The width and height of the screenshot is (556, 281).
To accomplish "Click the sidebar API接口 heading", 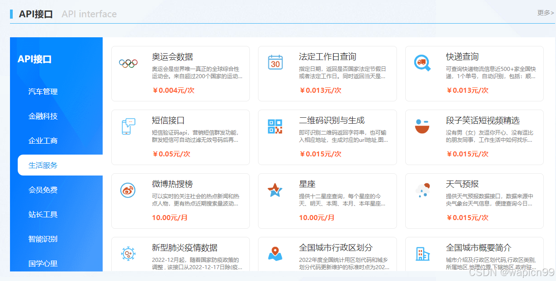I will (x=35, y=59).
